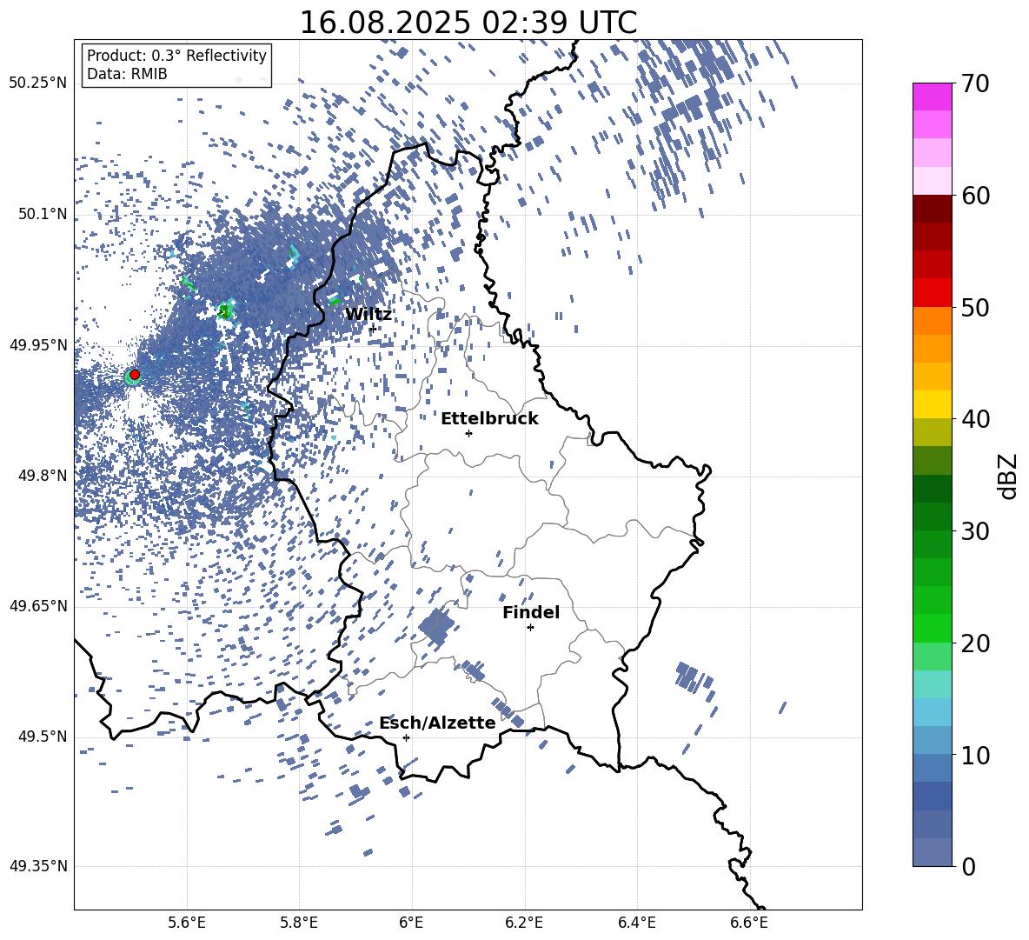Image resolution: width=1029 pixels, height=940 pixels.
Task: Click the 6.6°E longitude label
Action: [x=749, y=923]
